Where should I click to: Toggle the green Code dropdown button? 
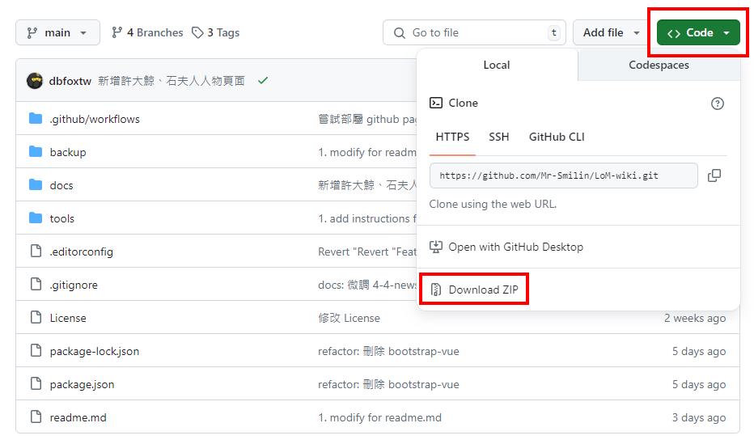698,33
